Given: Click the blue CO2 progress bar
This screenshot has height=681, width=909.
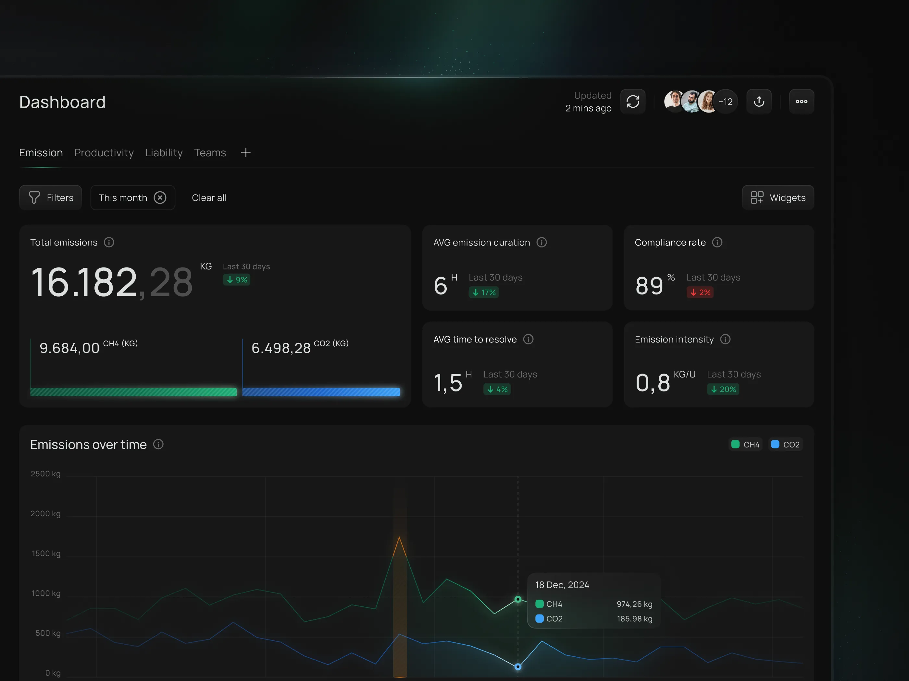Looking at the screenshot, I should click(321, 392).
